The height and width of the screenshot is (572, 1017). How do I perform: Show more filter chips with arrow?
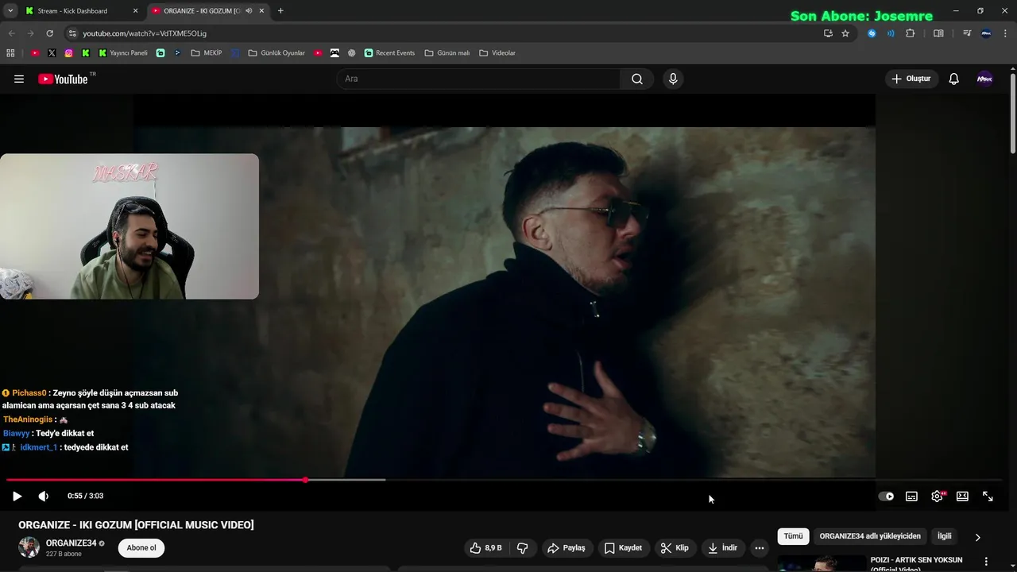coord(977,537)
